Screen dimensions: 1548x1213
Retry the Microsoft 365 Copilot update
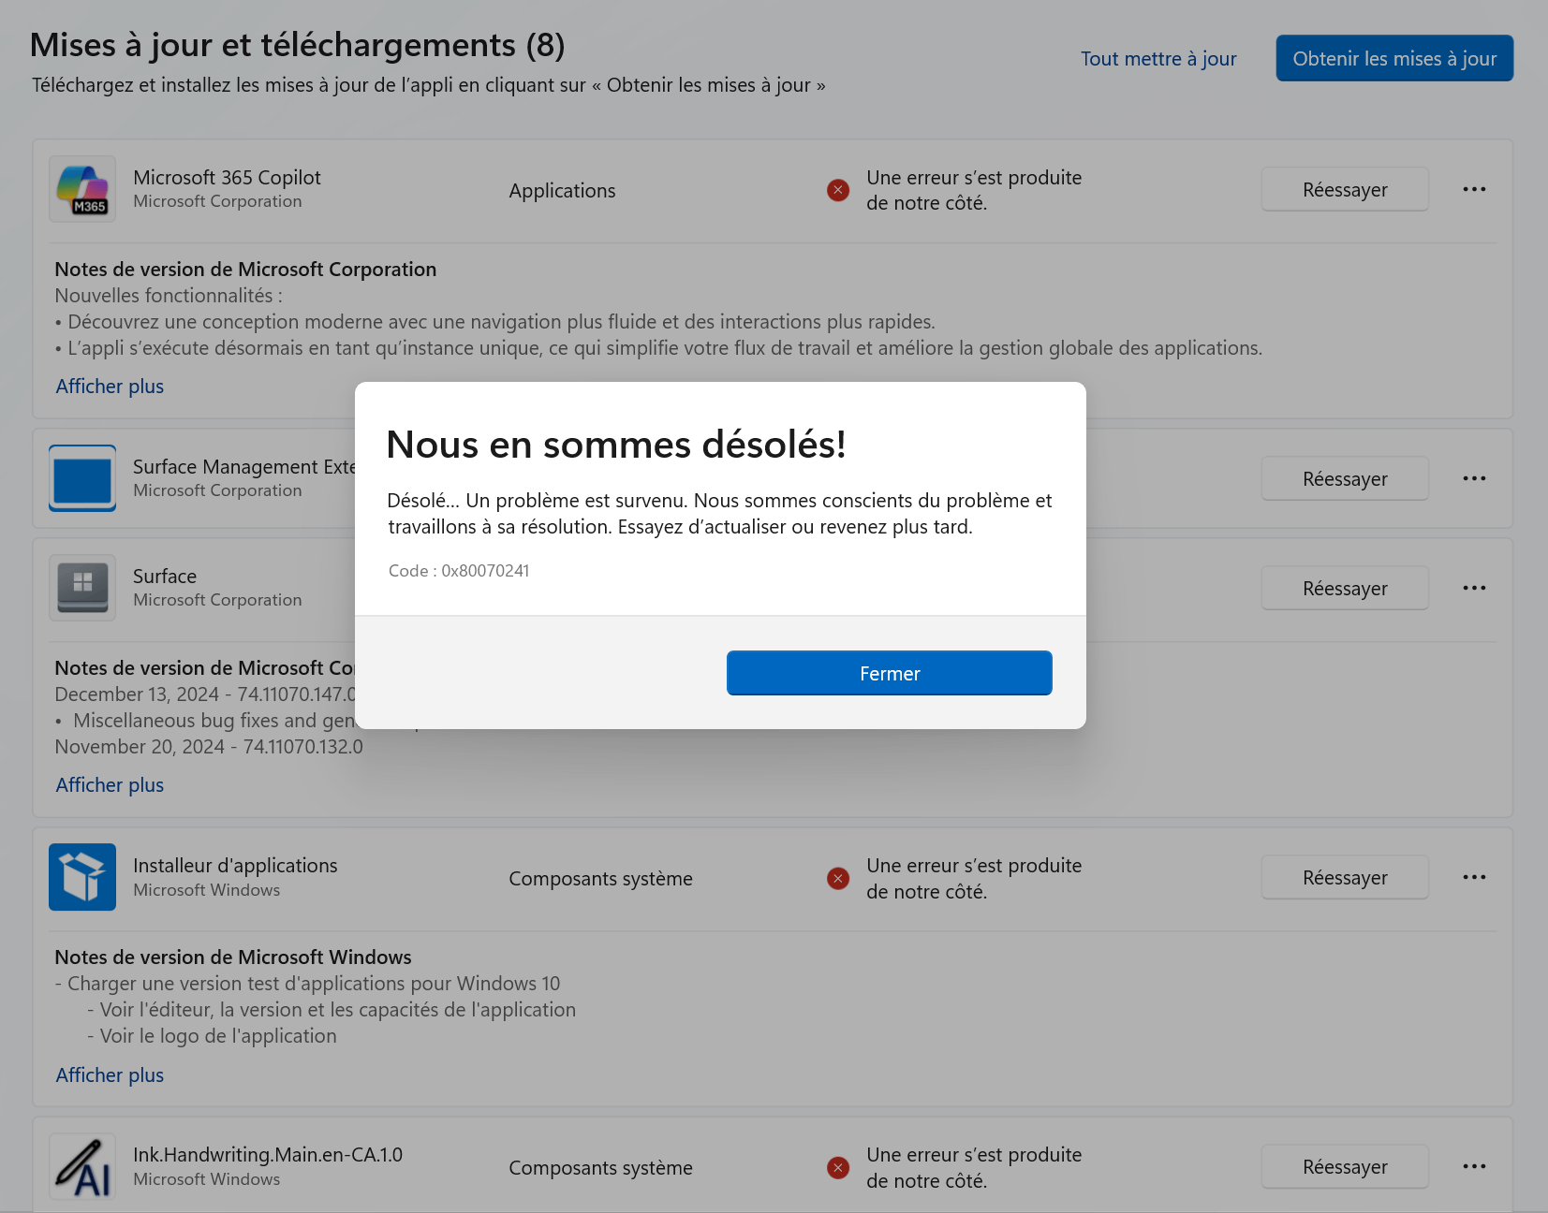point(1345,189)
